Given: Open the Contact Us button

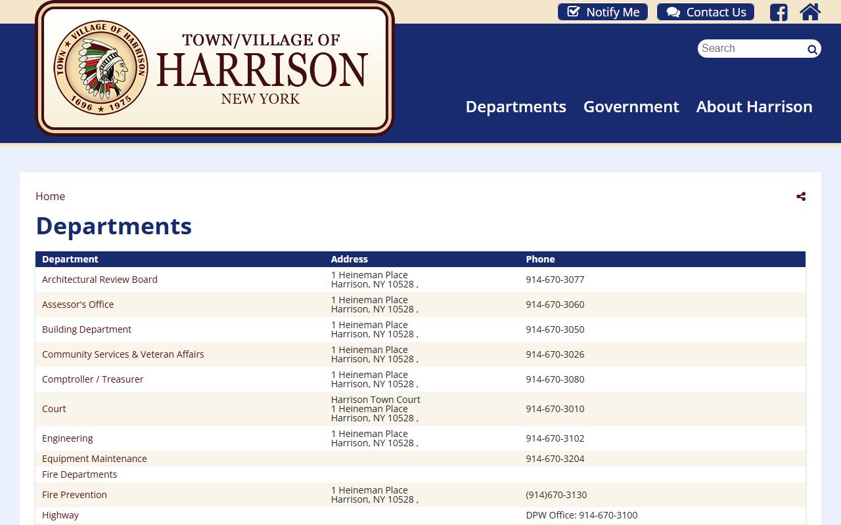Looking at the screenshot, I should (706, 12).
